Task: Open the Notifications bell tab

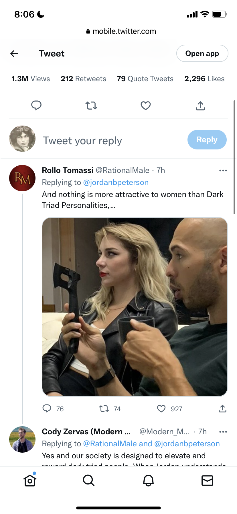Action: [148, 480]
